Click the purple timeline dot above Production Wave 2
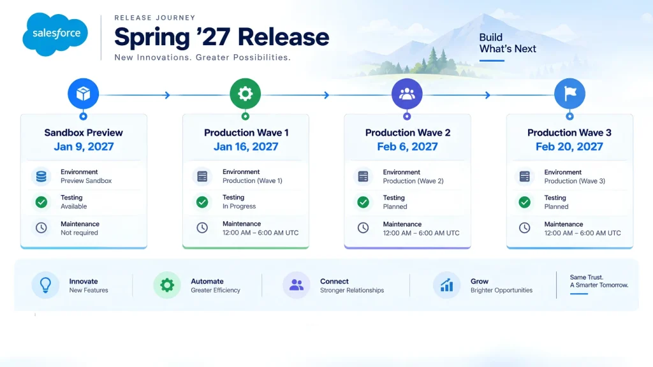653x367 pixels. [x=407, y=117]
